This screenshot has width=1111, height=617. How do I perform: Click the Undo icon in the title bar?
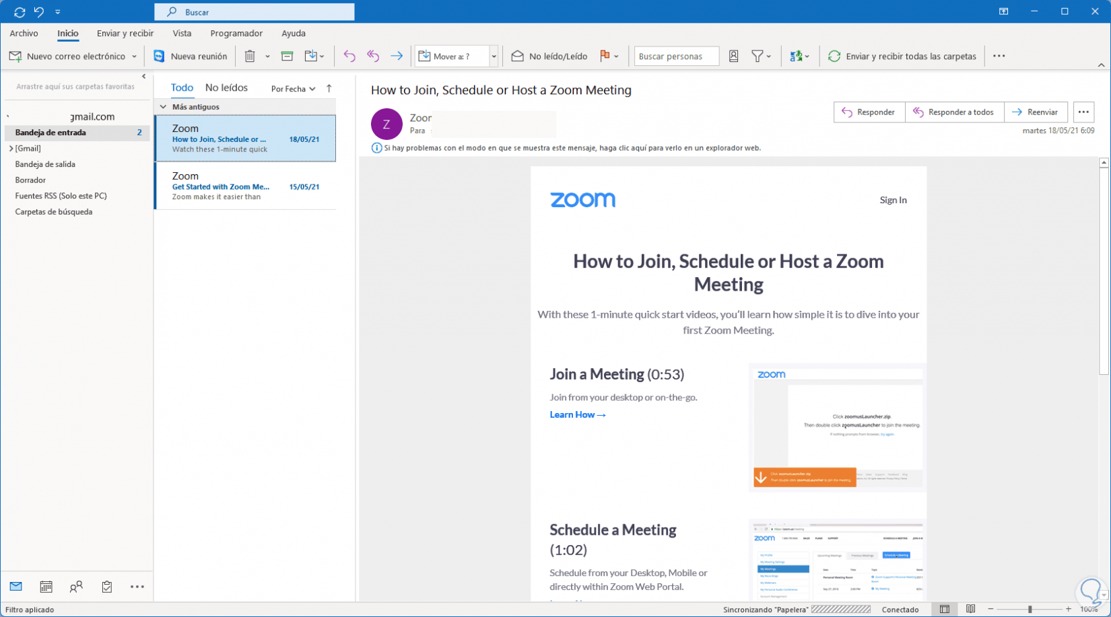click(x=39, y=12)
